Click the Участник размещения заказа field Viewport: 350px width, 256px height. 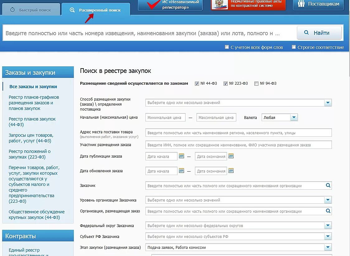239,145
